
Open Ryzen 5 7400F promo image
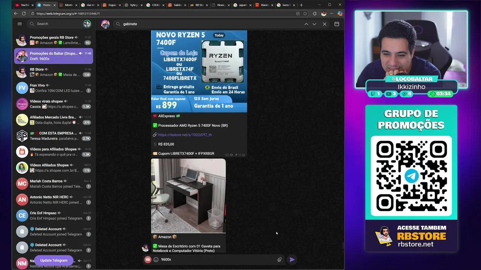pos(199,71)
